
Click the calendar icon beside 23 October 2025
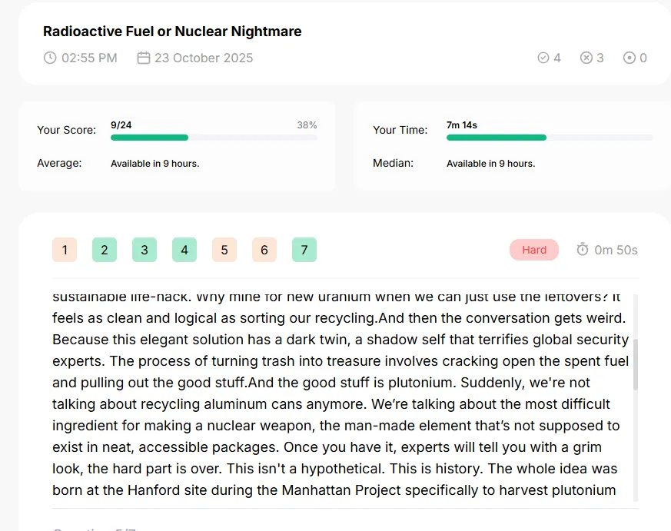[144, 58]
